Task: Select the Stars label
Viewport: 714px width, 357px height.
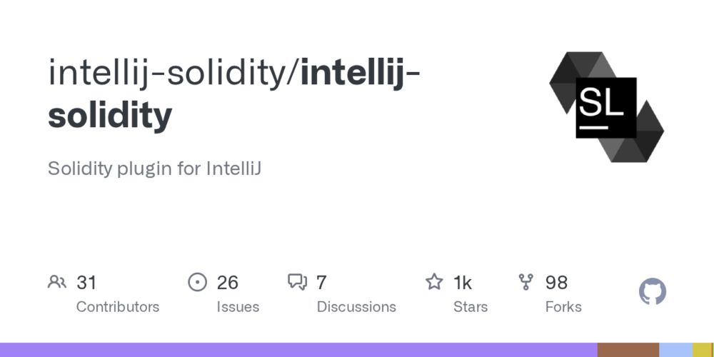Action: click(x=471, y=307)
